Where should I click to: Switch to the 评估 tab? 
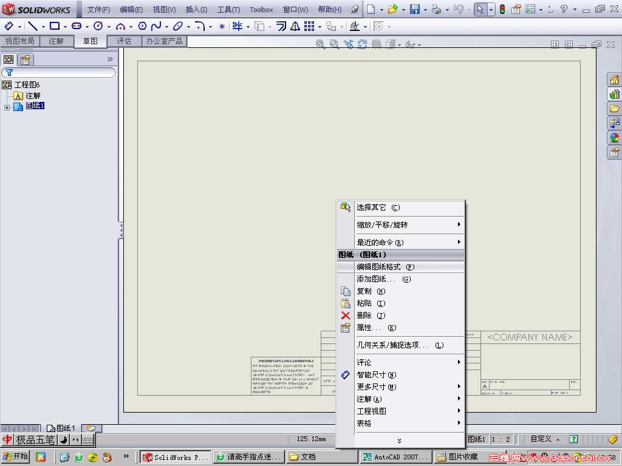click(124, 41)
